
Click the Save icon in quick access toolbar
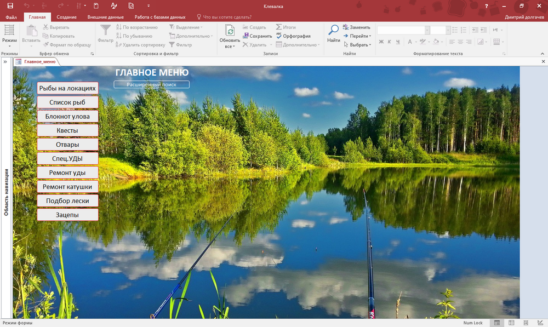(10, 6)
